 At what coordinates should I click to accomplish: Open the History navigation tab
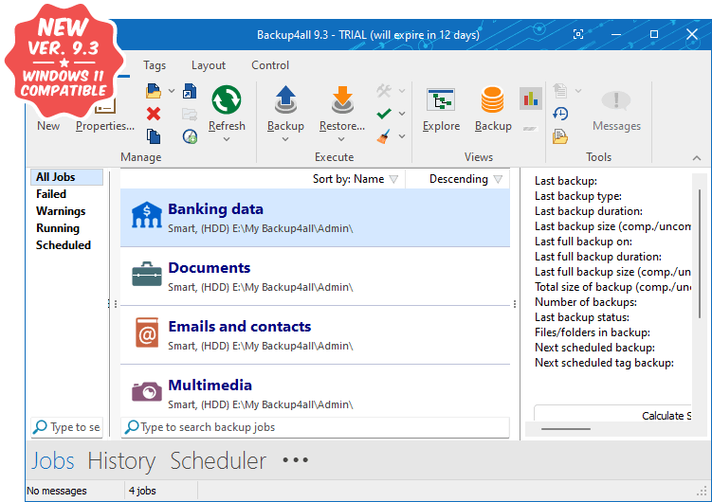[x=121, y=460]
